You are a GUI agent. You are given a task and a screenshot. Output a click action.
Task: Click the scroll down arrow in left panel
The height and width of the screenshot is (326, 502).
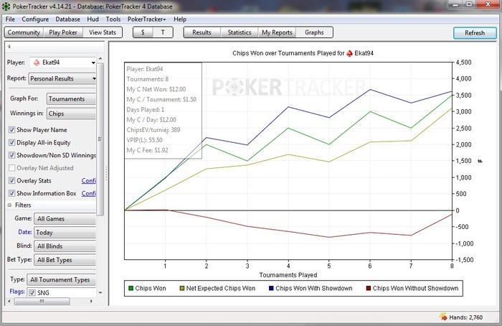pyautogui.click(x=100, y=293)
